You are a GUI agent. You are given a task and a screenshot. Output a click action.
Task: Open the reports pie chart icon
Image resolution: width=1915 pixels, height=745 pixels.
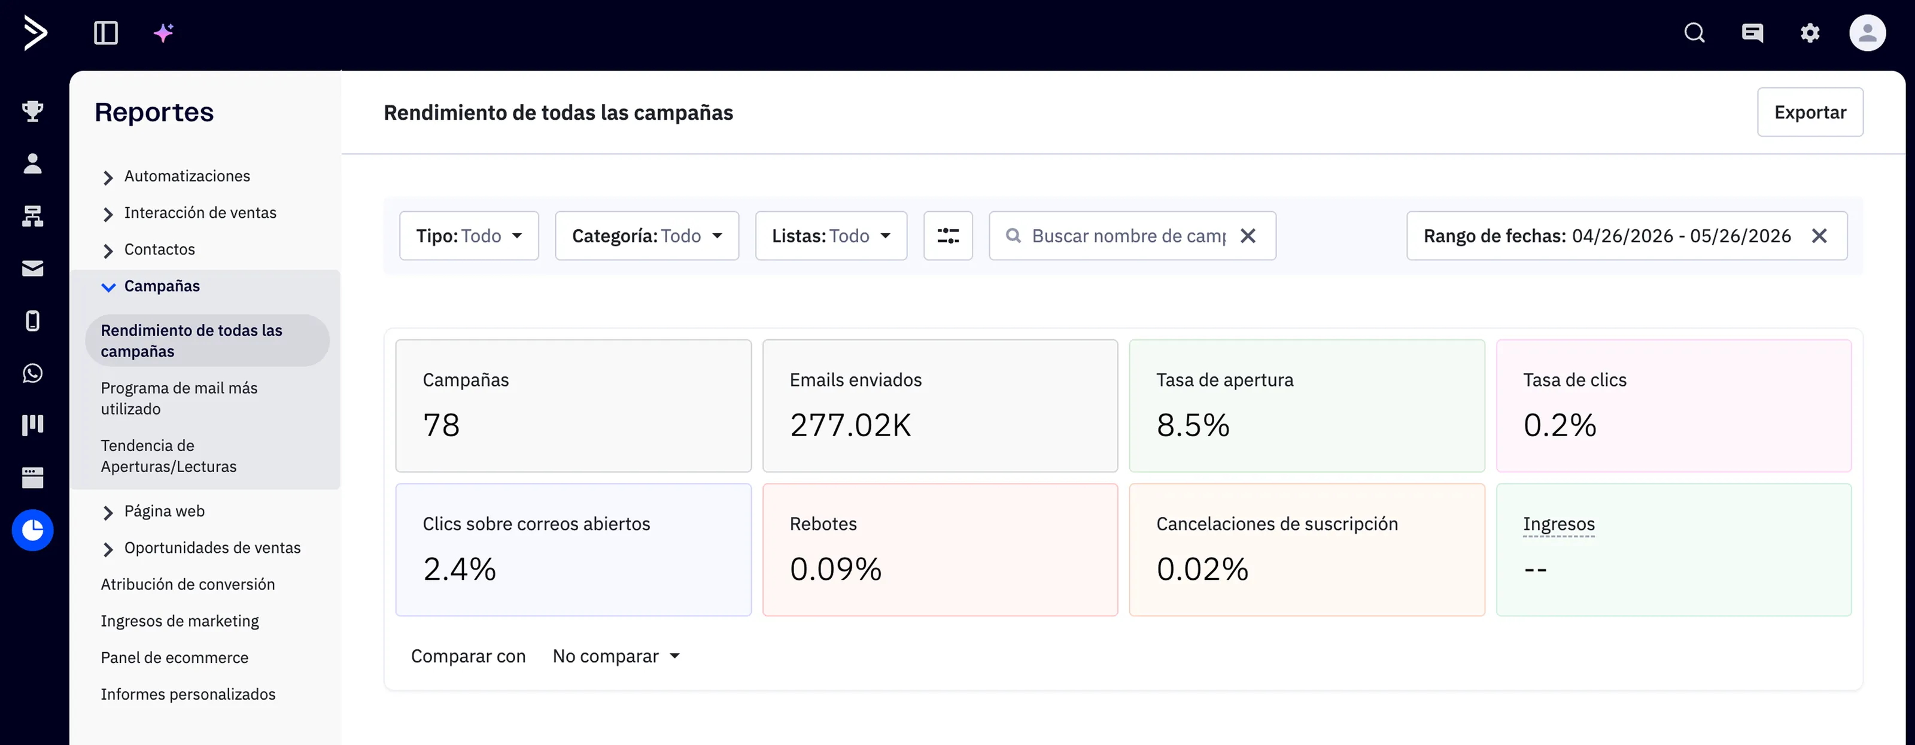[x=33, y=530]
